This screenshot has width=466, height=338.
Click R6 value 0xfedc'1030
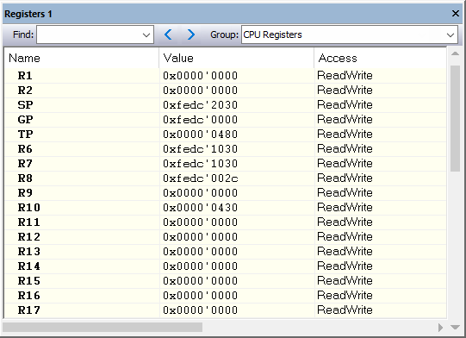[x=201, y=149]
